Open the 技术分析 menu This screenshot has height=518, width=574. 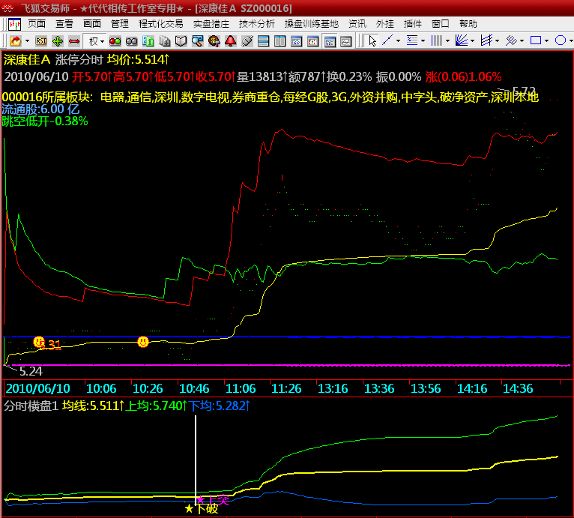[x=257, y=24]
